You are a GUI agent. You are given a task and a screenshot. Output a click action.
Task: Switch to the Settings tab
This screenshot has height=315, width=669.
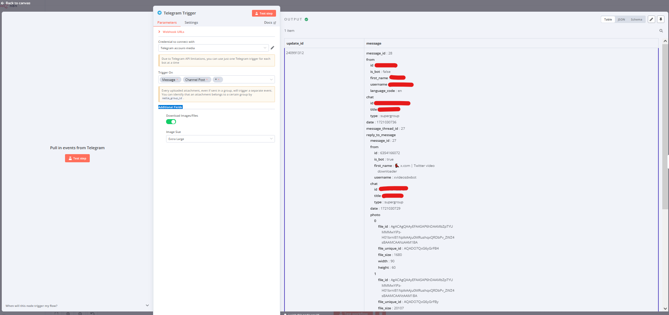(x=191, y=23)
